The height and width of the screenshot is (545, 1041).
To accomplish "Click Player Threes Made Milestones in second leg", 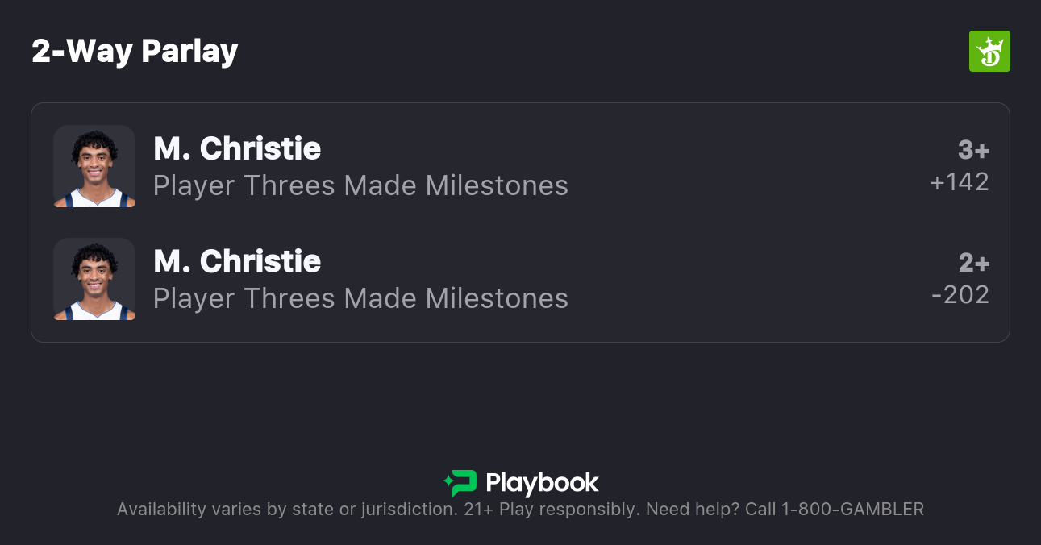I will [x=360, y=299].
